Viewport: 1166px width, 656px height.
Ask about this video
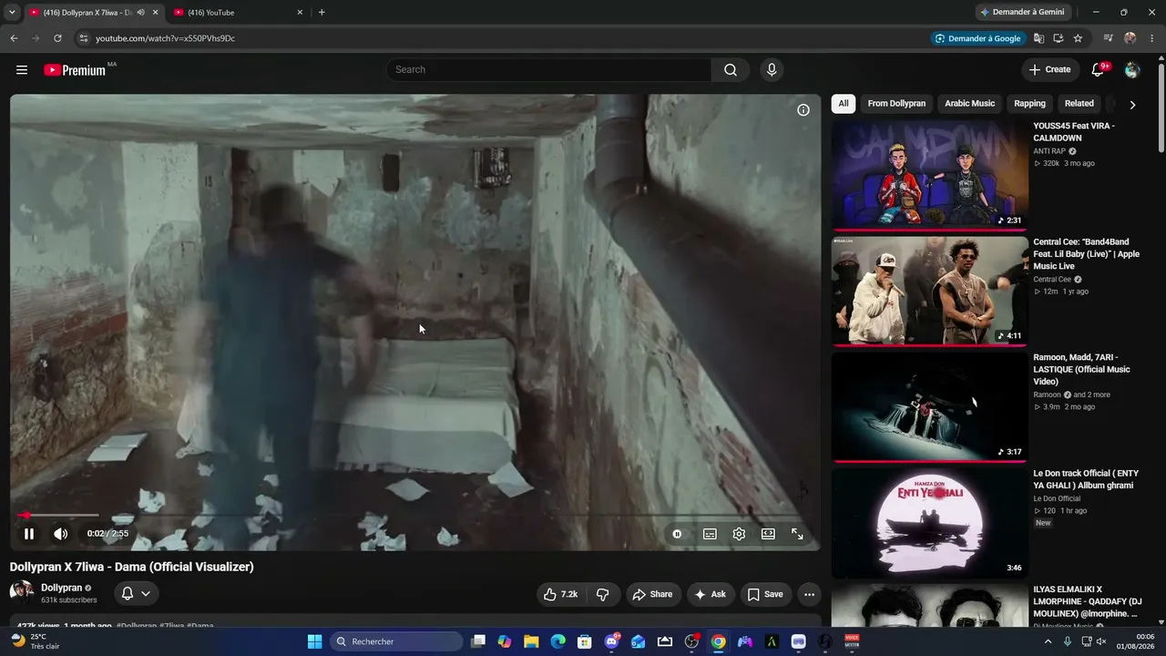[711, 594]
